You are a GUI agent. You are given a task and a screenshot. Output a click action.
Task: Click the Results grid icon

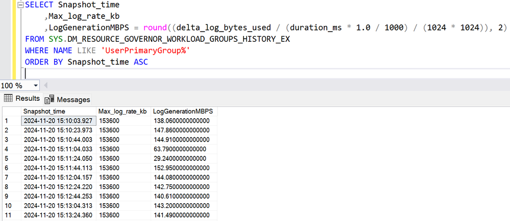click(8, 98)
